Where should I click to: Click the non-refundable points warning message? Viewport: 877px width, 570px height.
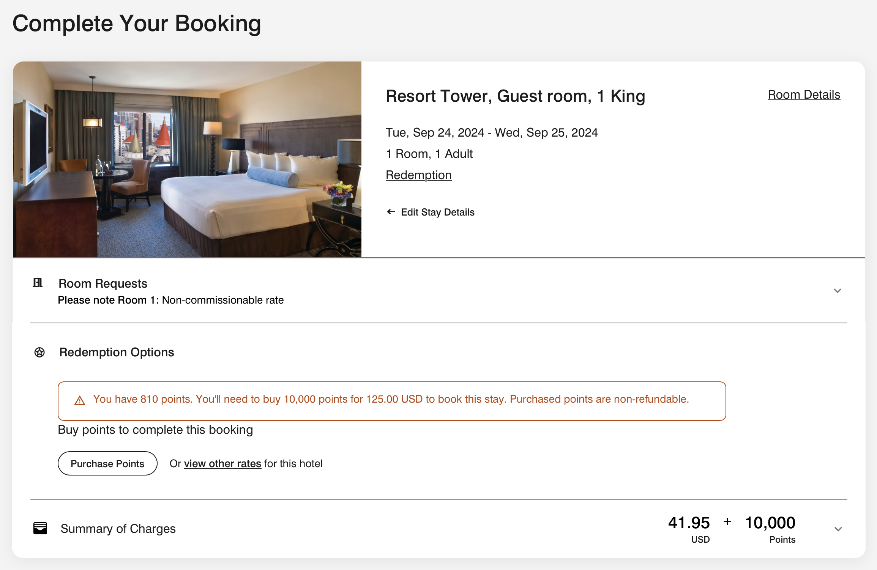(391, 399)
